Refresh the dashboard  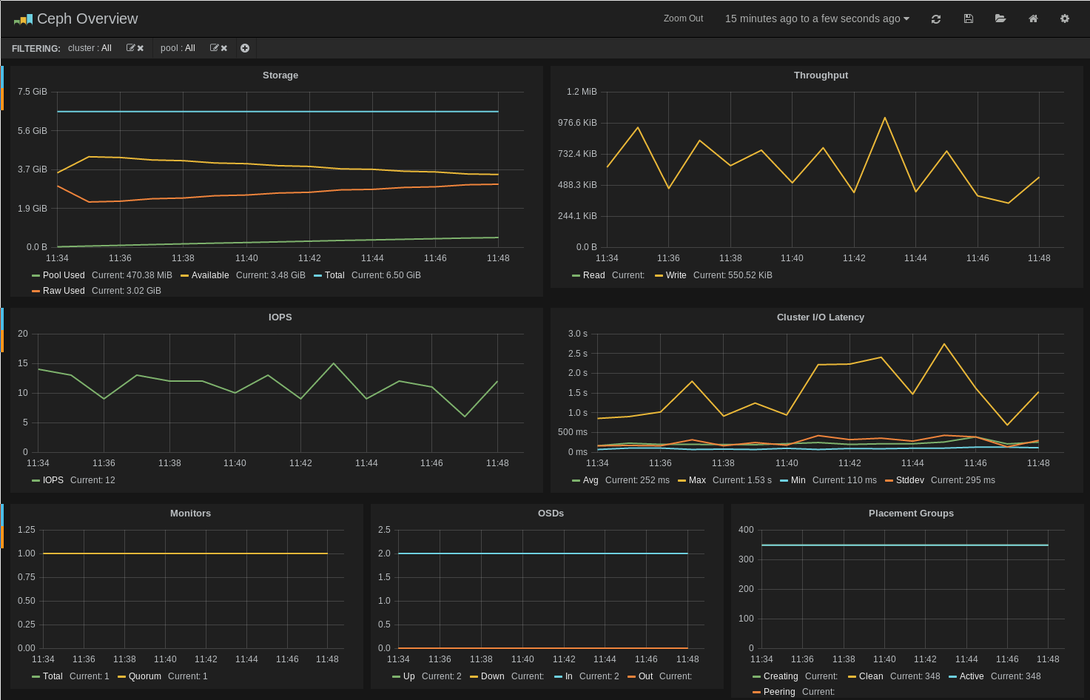(x=936, y=19)
